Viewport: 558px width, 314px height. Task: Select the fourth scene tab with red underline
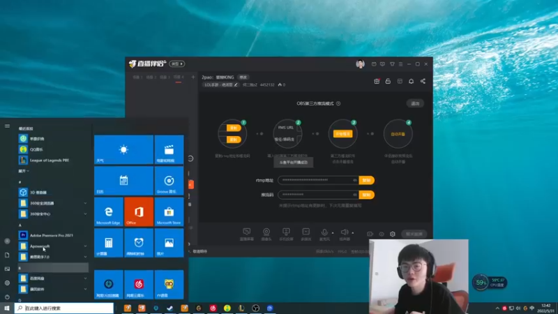coord(179,77)
